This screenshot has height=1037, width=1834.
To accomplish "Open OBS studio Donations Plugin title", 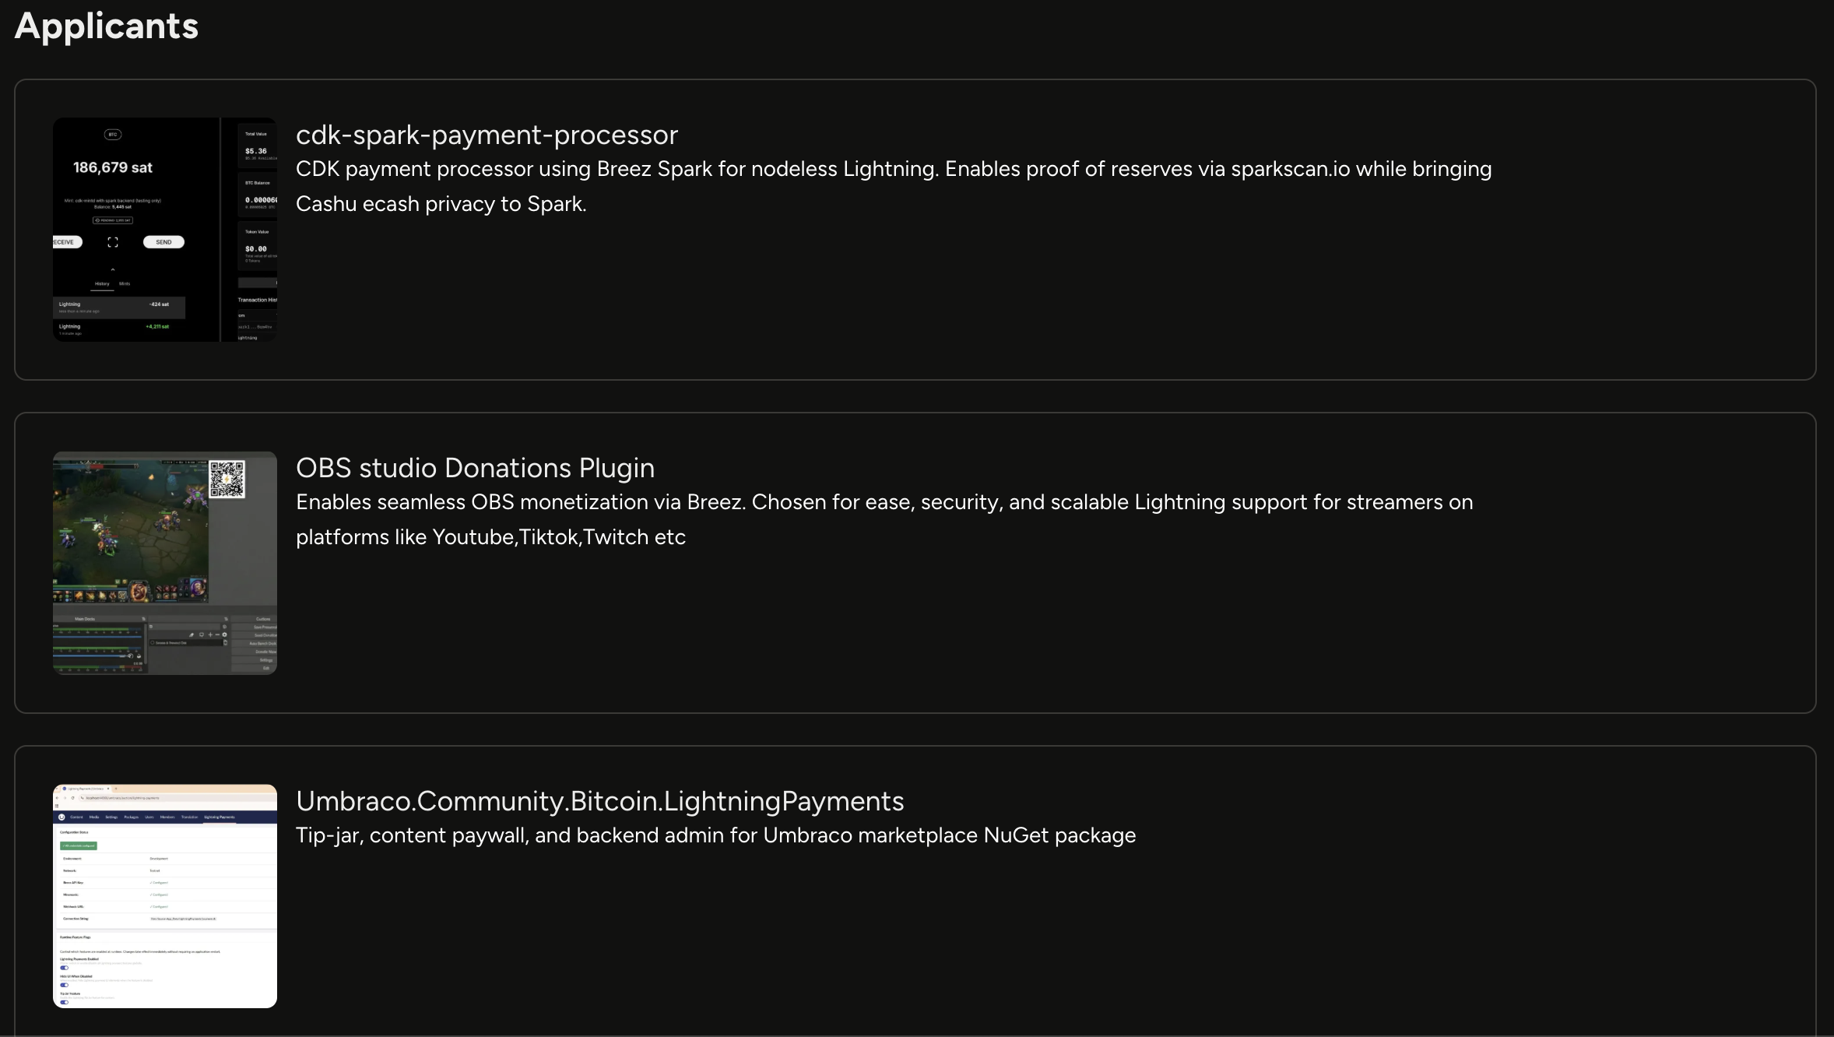I will pyautogui.click(x=475, y=468).
